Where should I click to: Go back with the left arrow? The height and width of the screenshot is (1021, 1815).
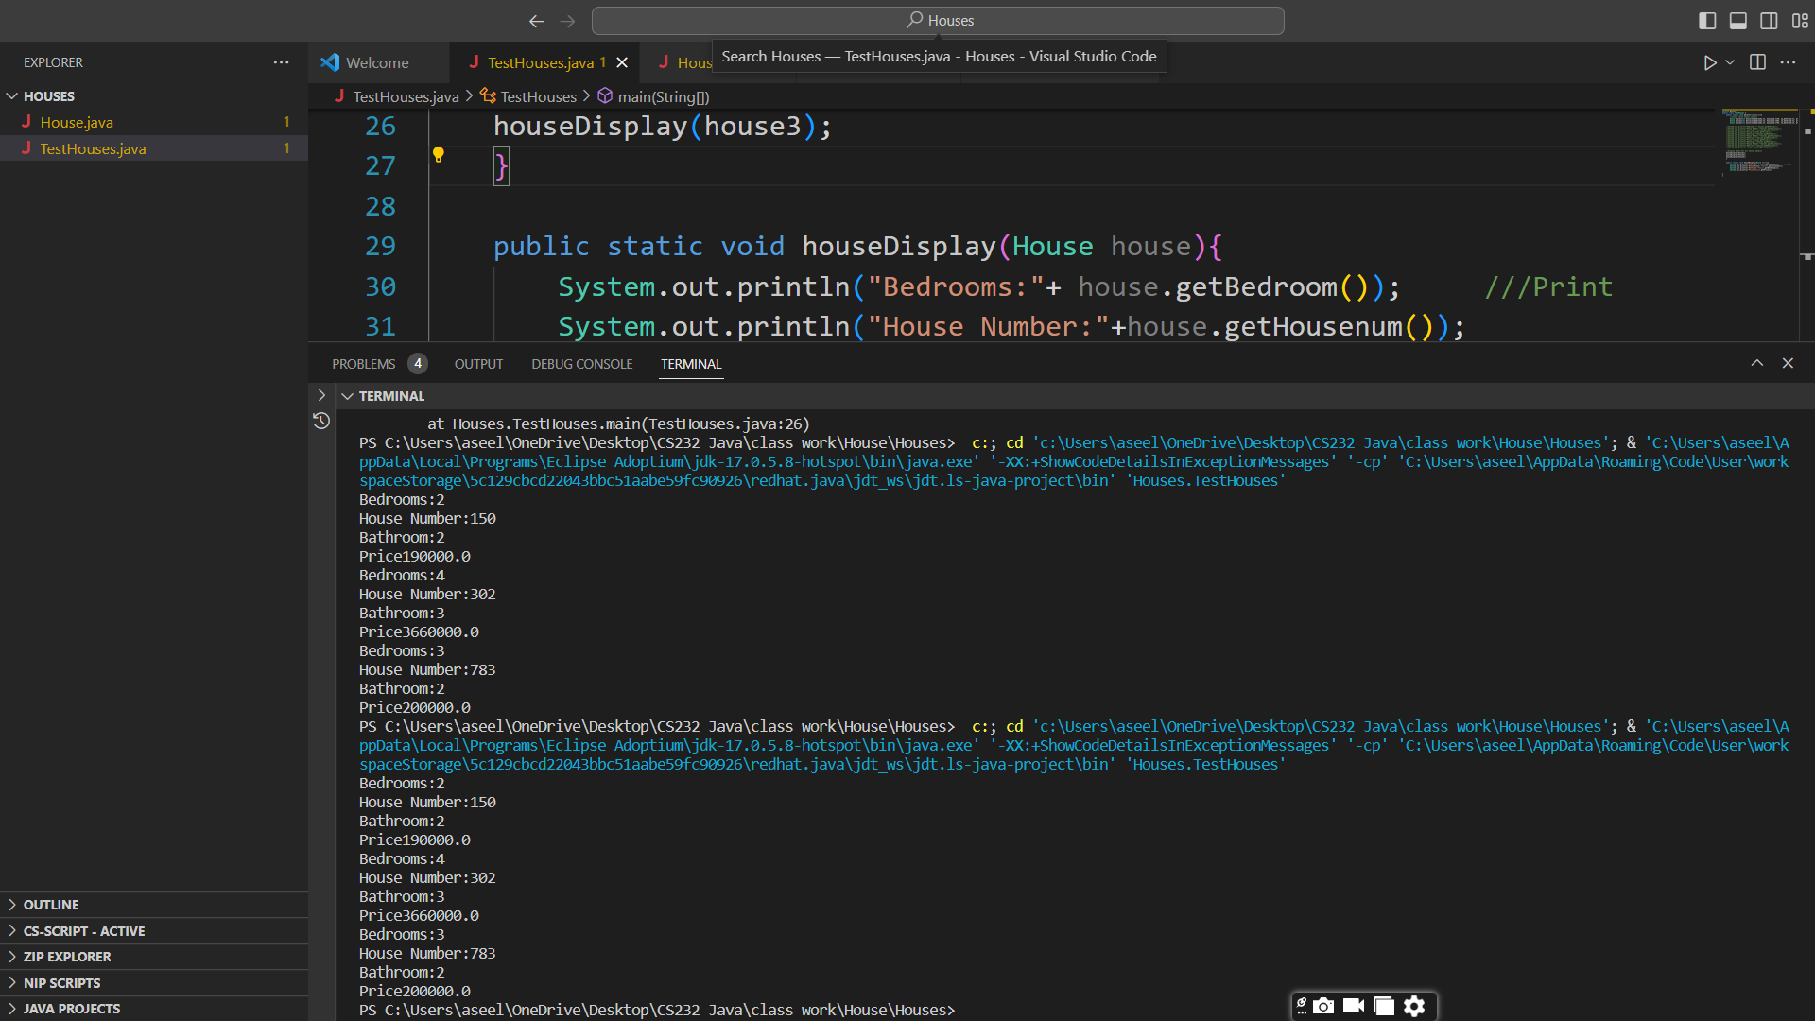(536, 21)
